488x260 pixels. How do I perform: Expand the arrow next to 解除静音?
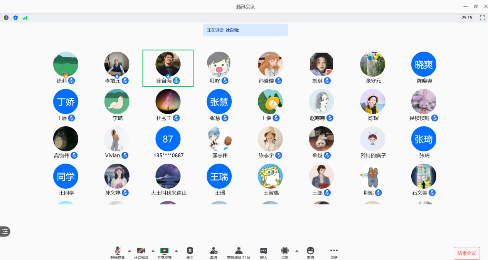tap(130, 250)
